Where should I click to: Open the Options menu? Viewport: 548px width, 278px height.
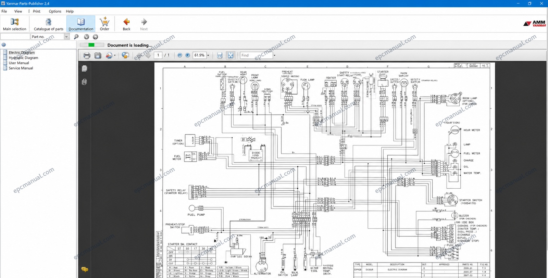coord(55,11)
